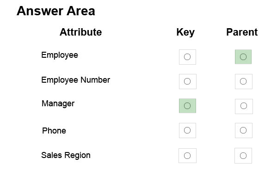271x170 pixels.
Task: Click the Phone attribute label
Action: point(54,131)
